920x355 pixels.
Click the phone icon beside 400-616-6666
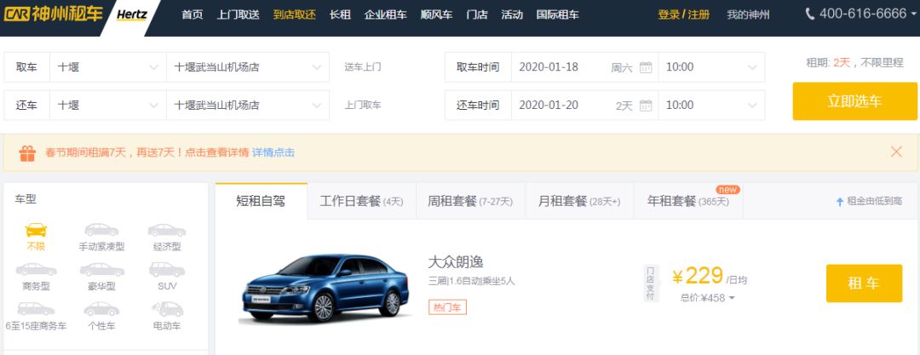810,14
